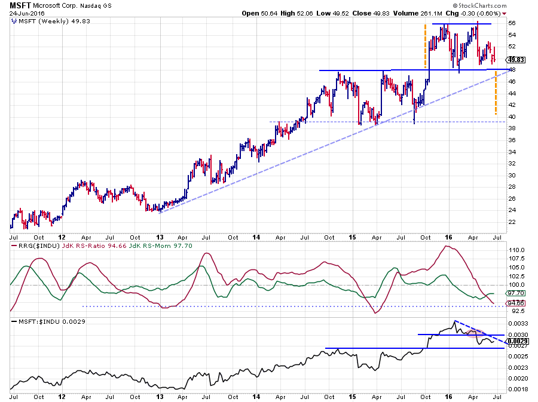Click the Chg -0.30 (-0.60%) value
Screen dimensions: 538x402
click(x=473, y=13)
